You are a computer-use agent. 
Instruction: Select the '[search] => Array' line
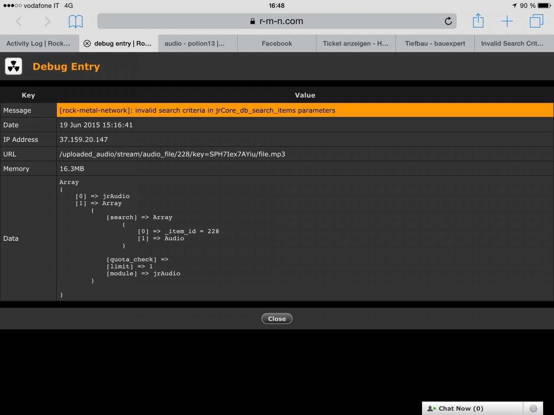139,217
